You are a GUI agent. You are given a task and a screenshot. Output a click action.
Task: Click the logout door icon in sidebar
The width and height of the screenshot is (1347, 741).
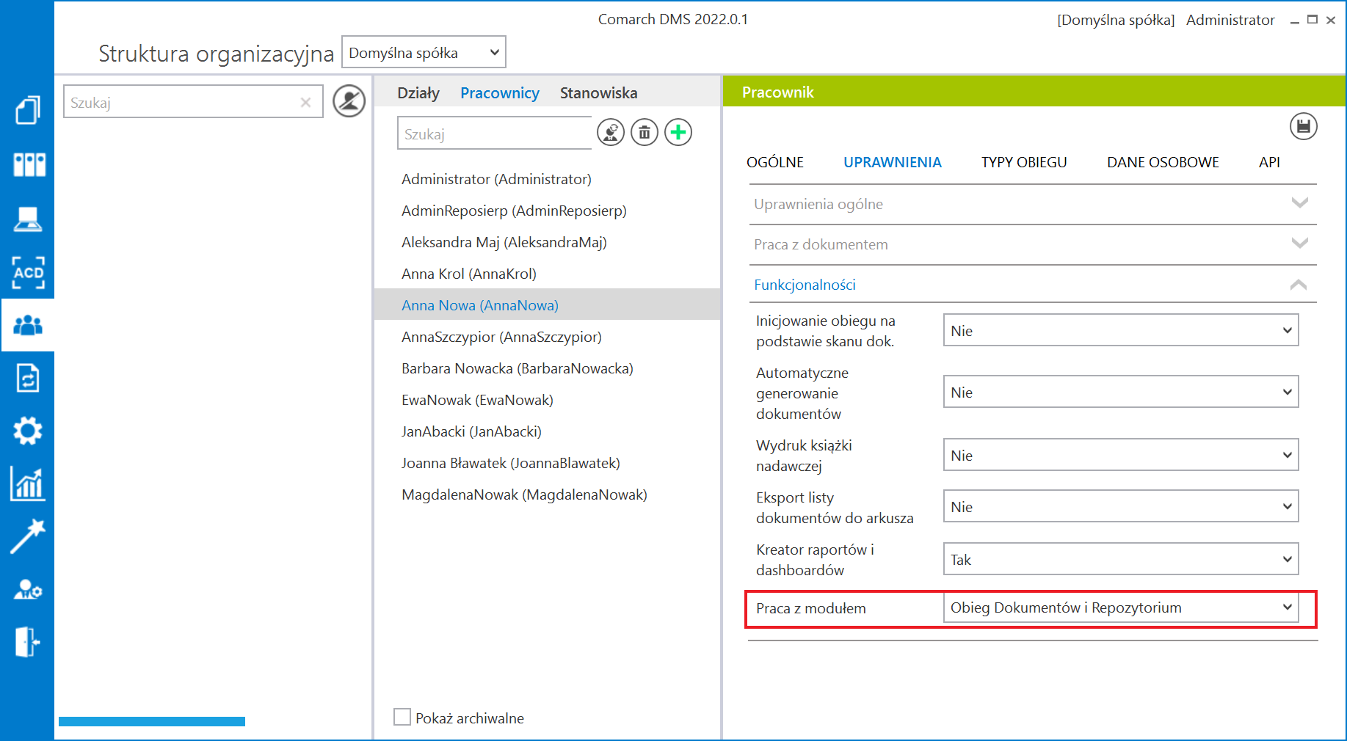pyautogui.click(x=28, y=642)
